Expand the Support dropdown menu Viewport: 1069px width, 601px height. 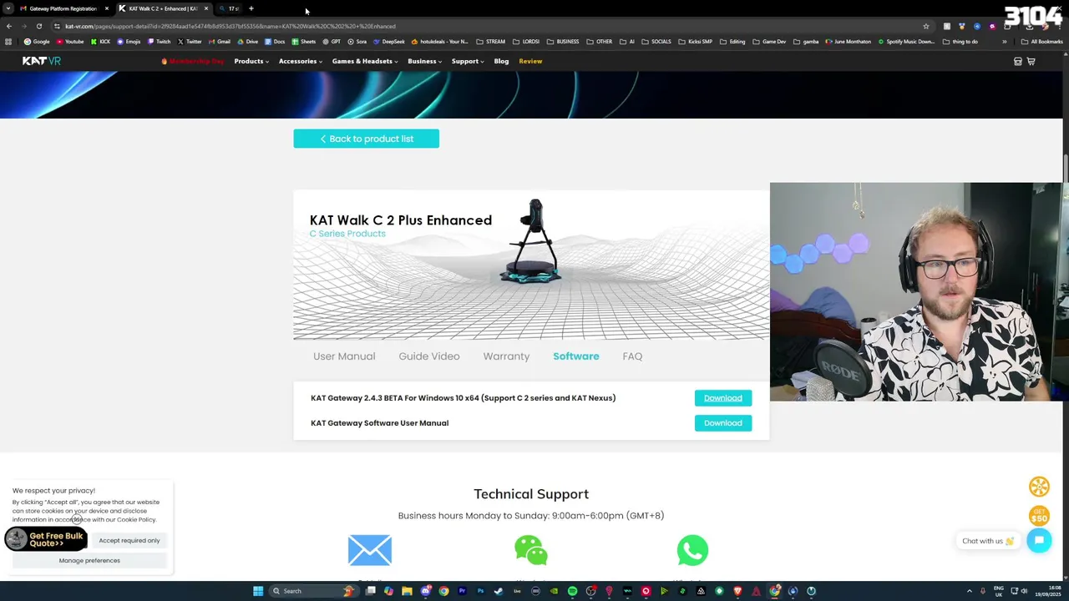468,61
